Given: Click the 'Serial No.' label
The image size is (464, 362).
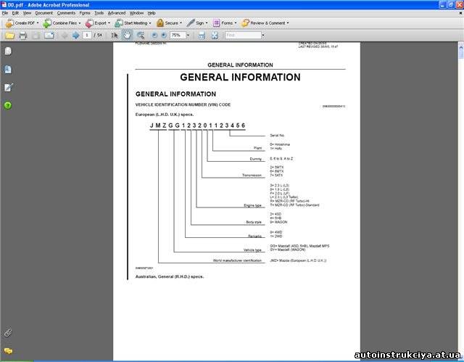Looking at the screenshot, I should (x=277, y=135).
